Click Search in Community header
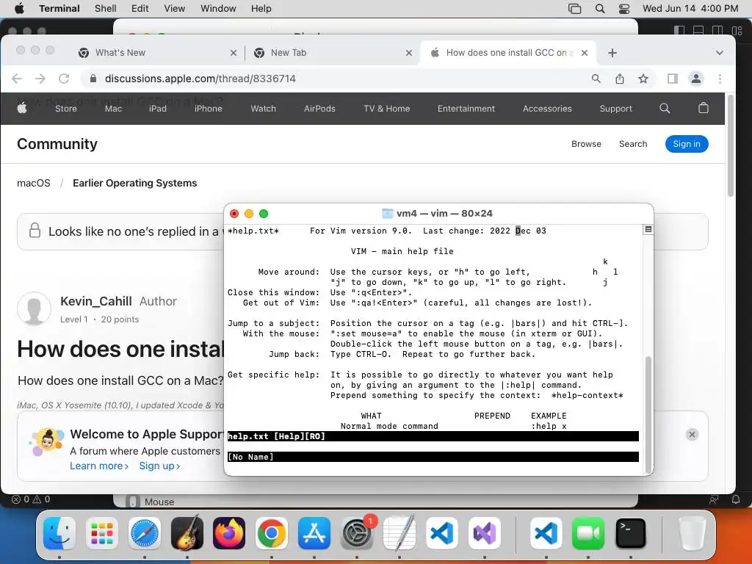Screen dimensions: 752x564 [x=633, y=144]
